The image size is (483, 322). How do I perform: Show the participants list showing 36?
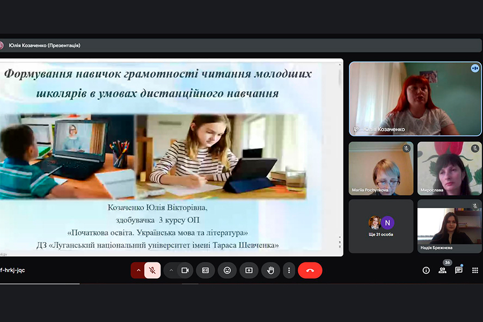click(443, 270)
